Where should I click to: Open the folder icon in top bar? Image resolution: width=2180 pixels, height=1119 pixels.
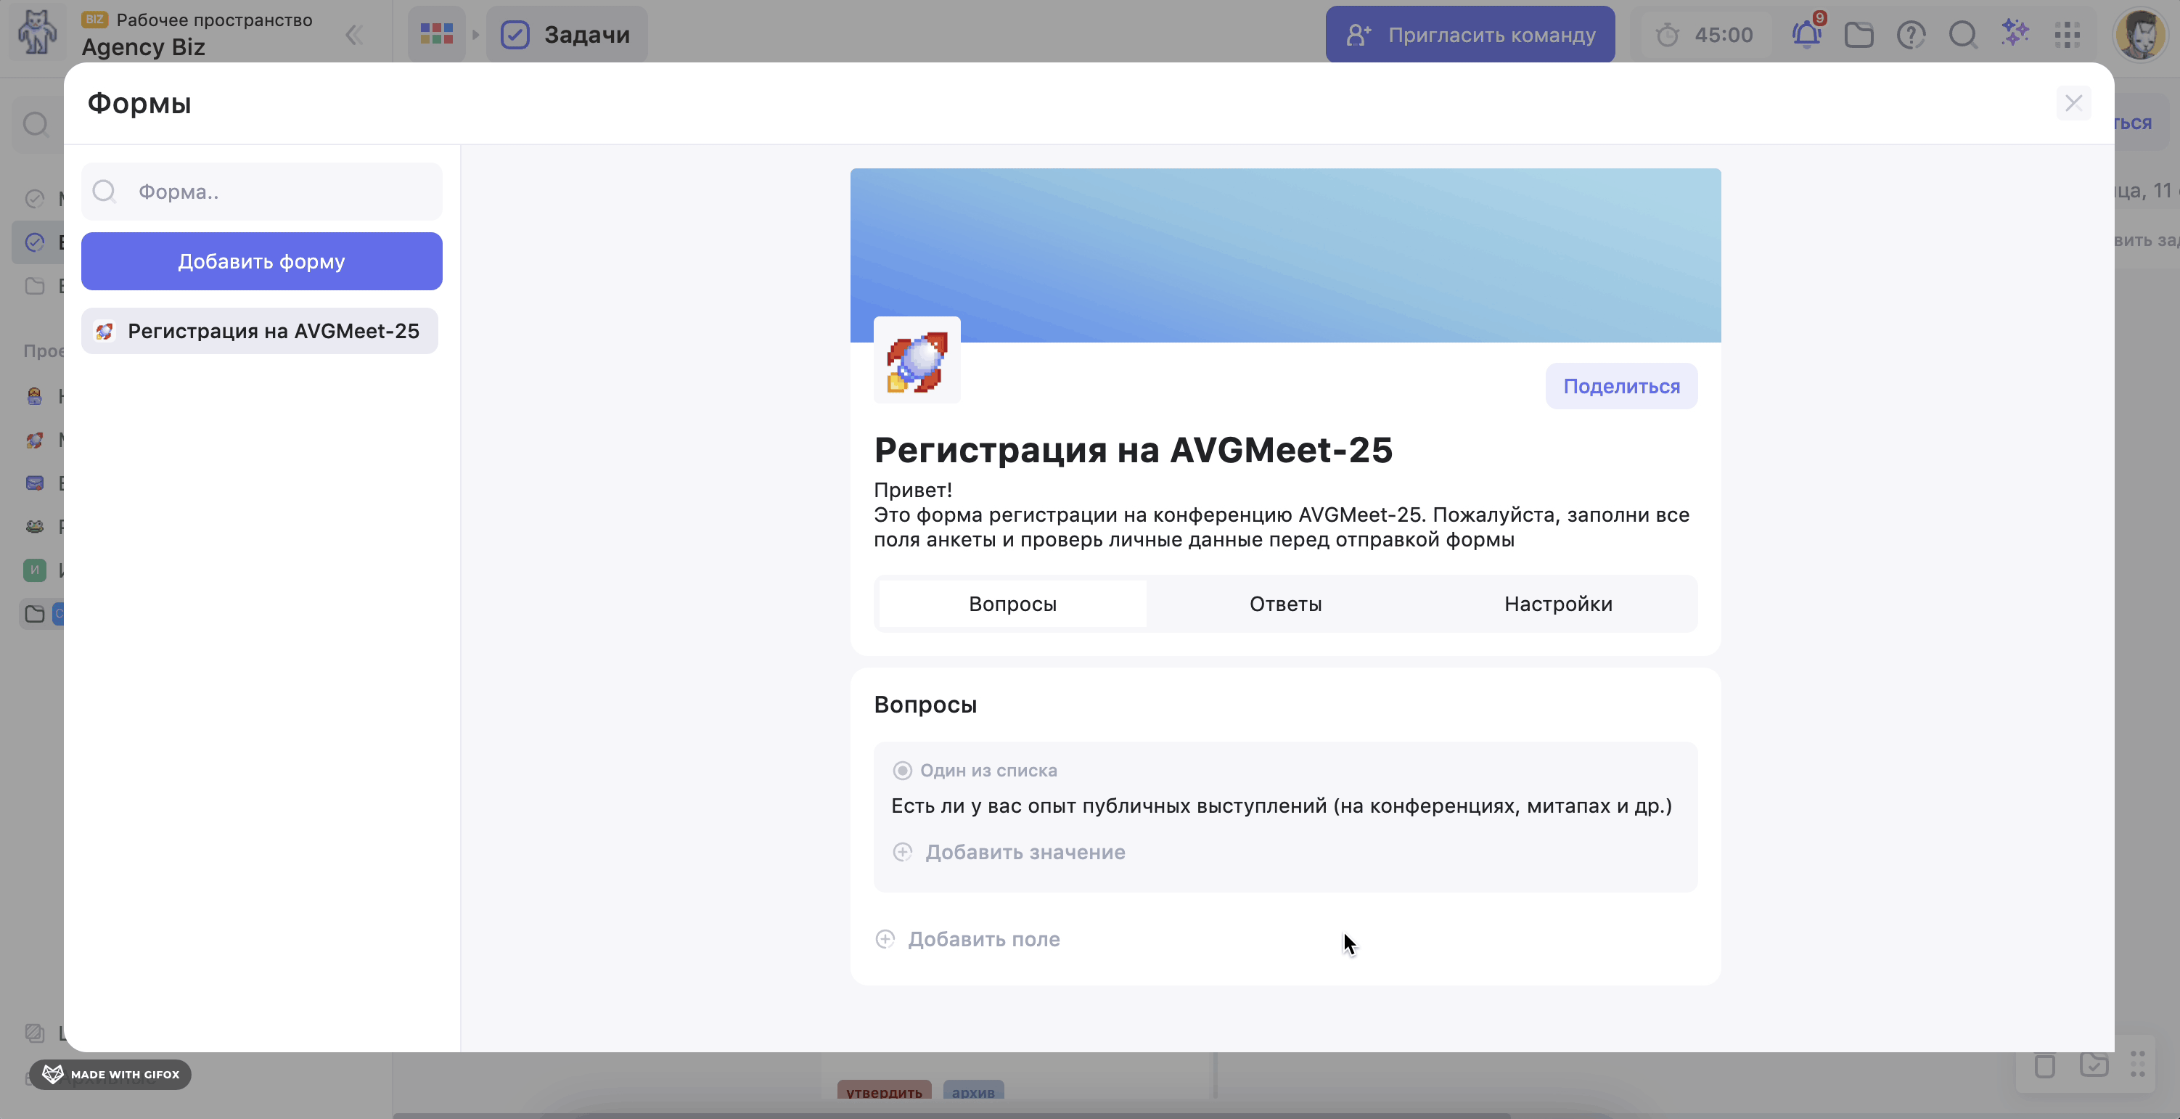[x=1859, y=35]
